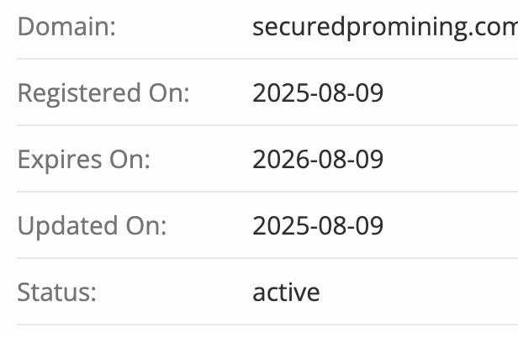
Task: Click the Domain field label
Action: pos(66,27)
